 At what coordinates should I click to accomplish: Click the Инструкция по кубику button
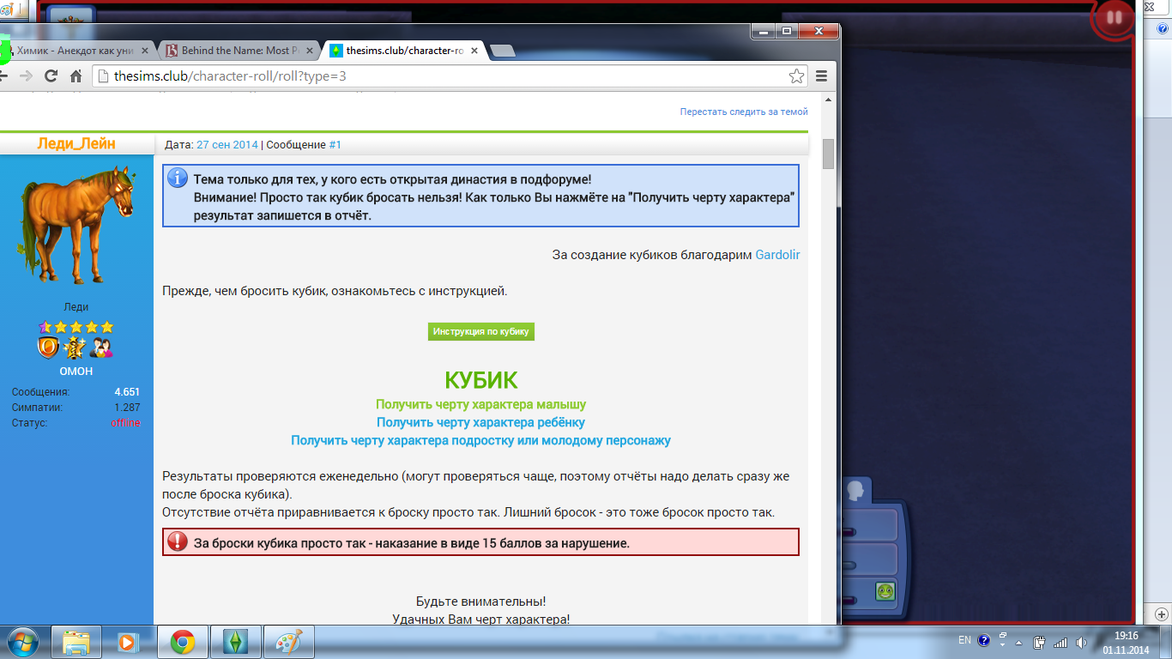[480, 331]
